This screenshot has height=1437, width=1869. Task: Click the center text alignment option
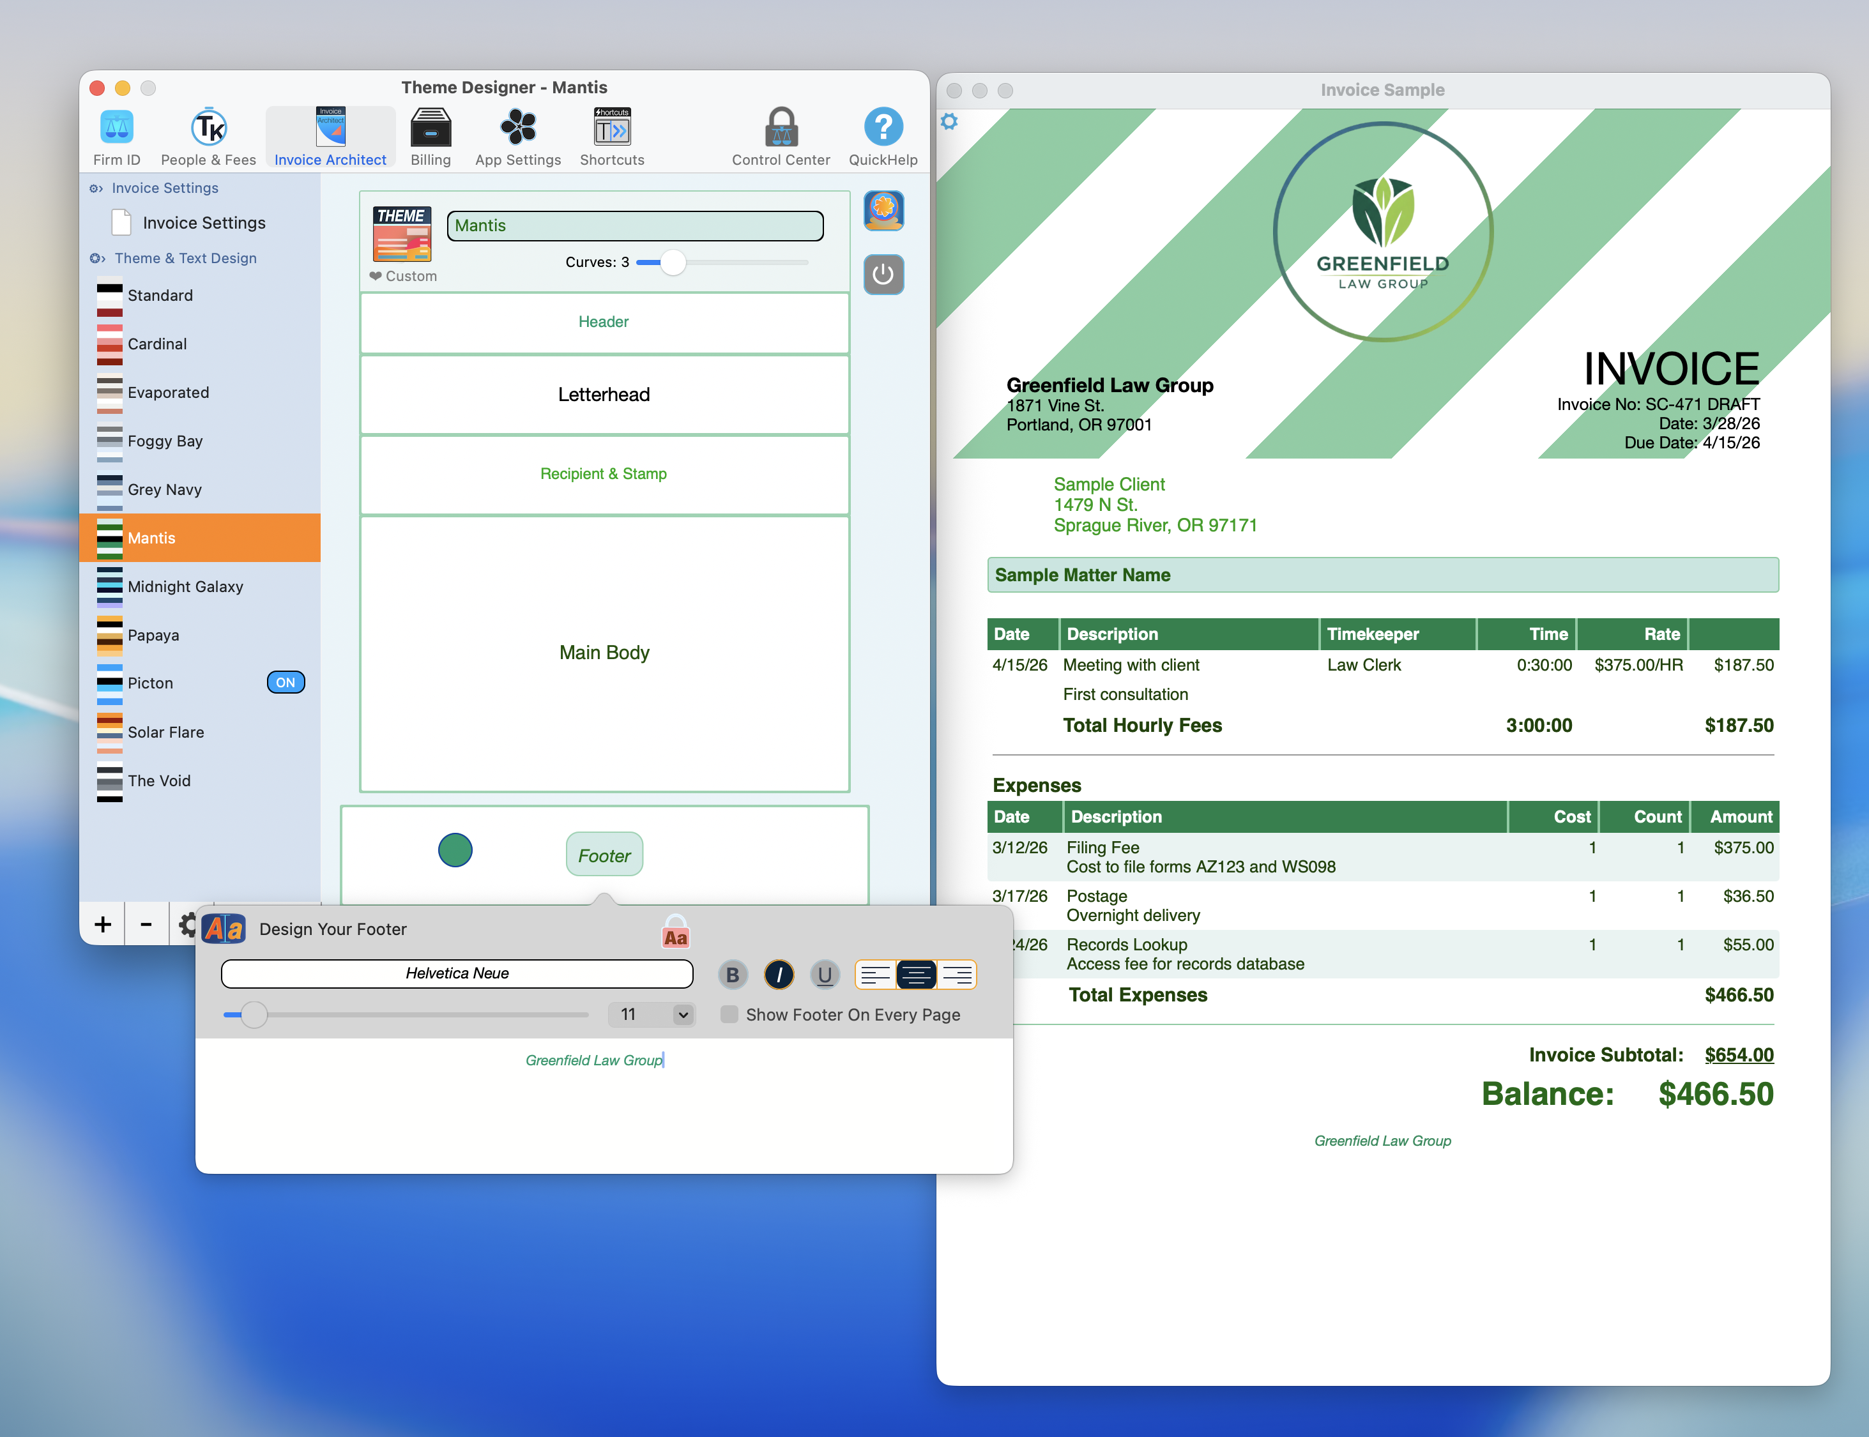pyautogui.click(x=915, y=974)
